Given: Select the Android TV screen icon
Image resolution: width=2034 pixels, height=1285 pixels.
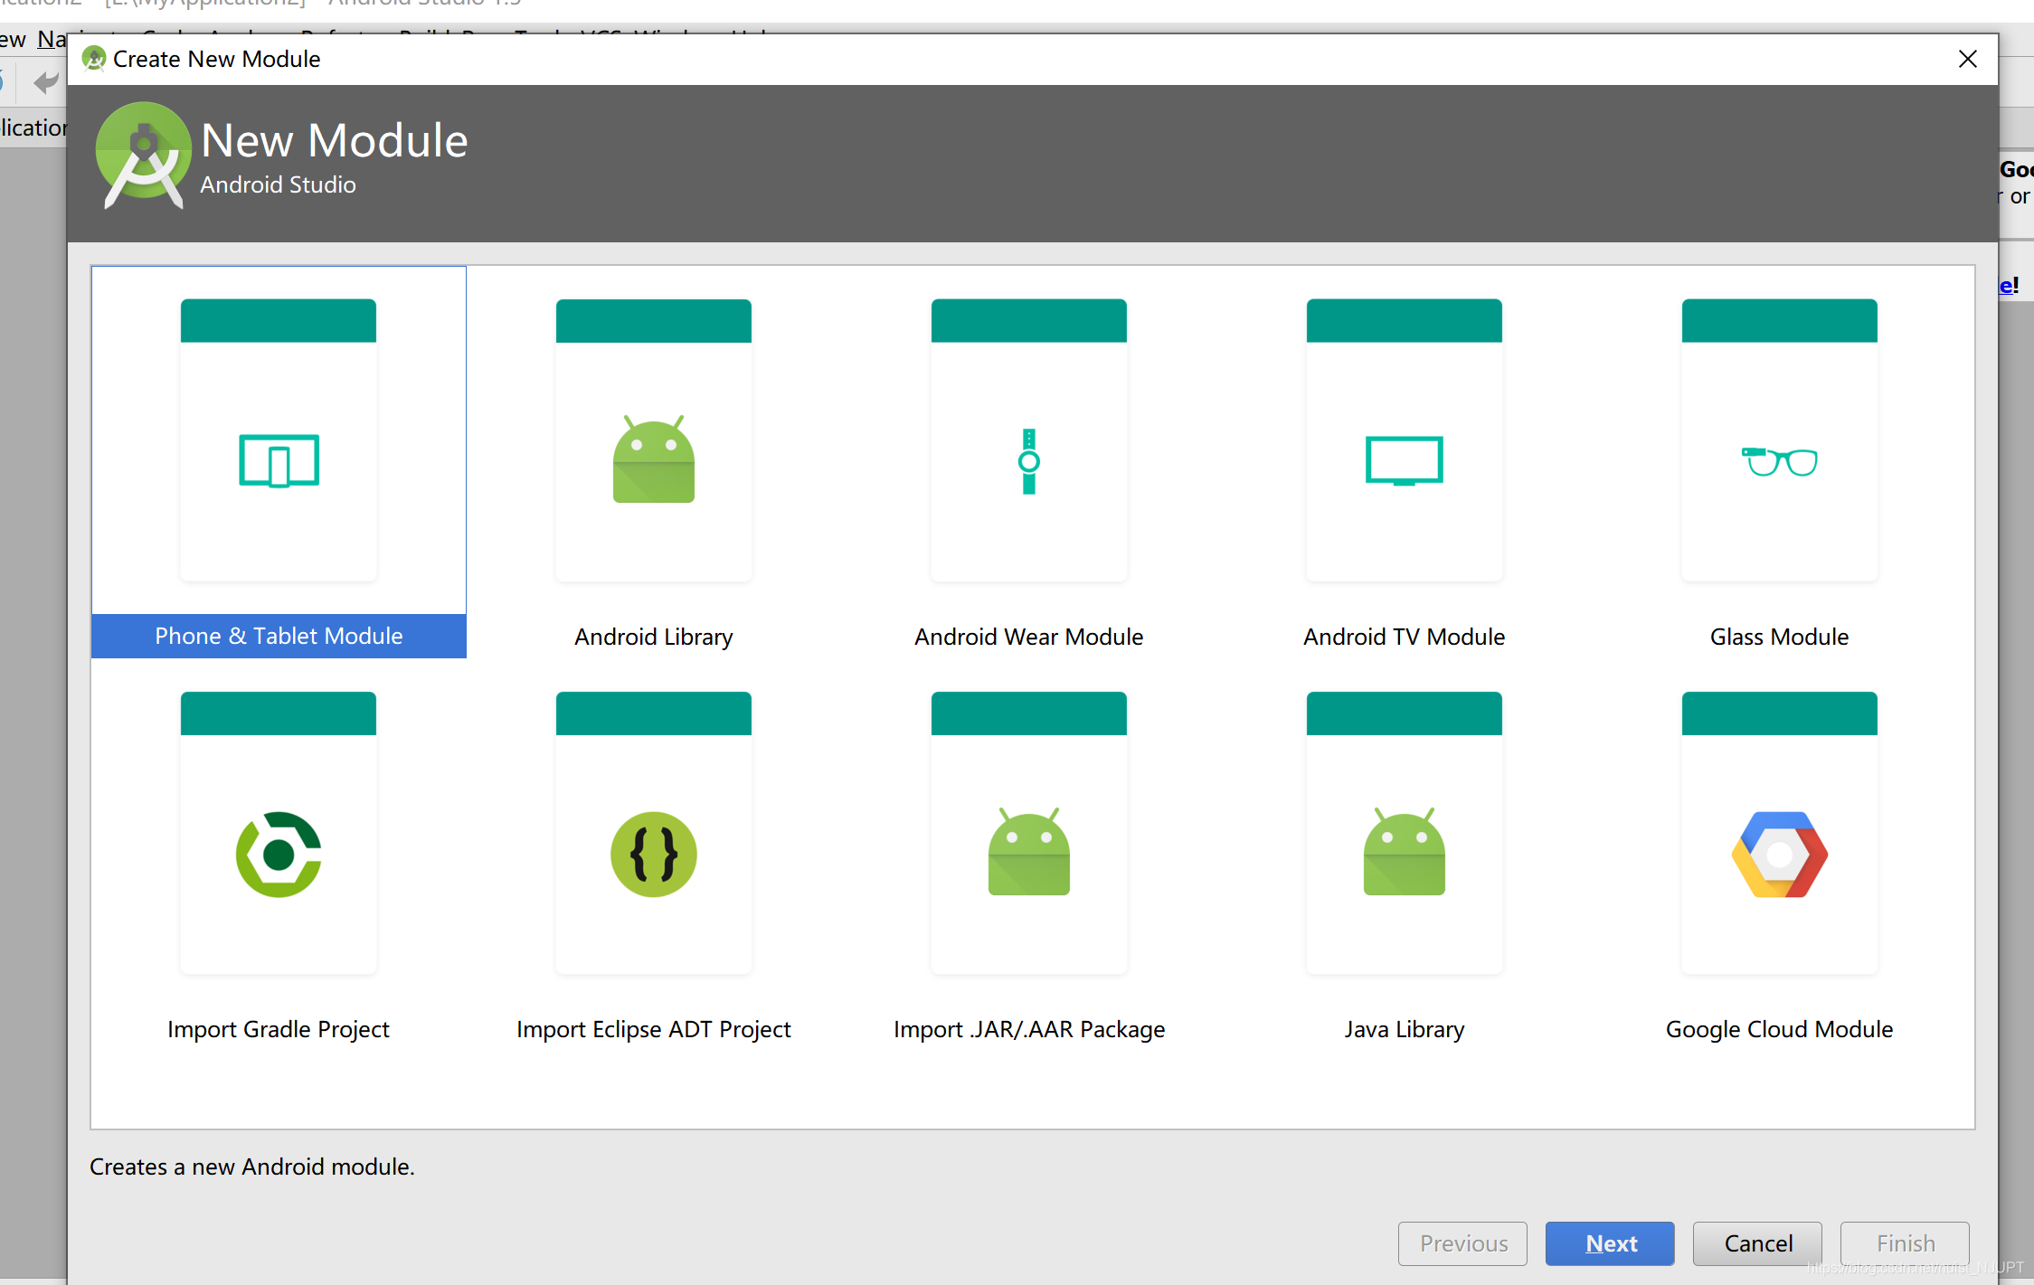Looking at the screenshot, I should point(1404,461).
